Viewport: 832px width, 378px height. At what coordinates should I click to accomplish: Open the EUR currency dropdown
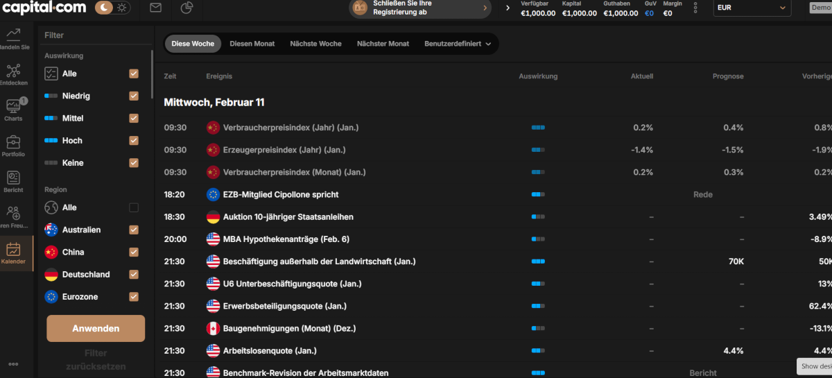point(752,8)
